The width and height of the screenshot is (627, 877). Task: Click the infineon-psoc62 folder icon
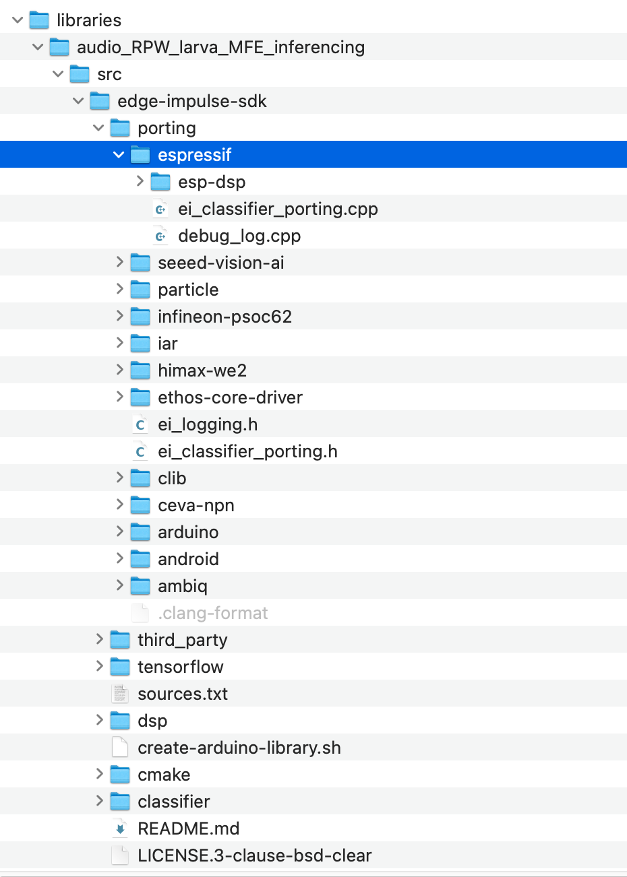(x=140, y=317)
